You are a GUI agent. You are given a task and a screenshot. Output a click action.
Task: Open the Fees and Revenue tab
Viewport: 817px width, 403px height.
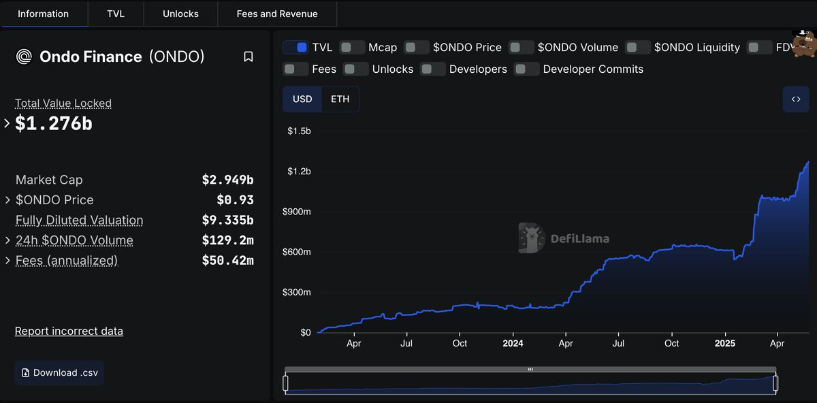click(277, 14)
